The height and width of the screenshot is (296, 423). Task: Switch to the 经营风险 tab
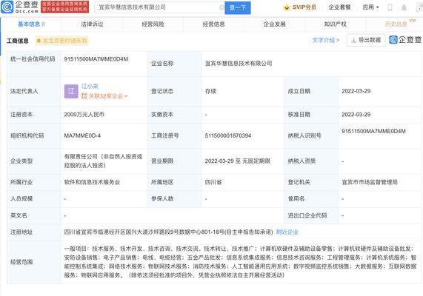coord(153,24)
